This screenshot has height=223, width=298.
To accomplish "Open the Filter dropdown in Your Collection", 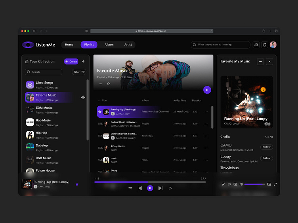I will coord(79,72).
